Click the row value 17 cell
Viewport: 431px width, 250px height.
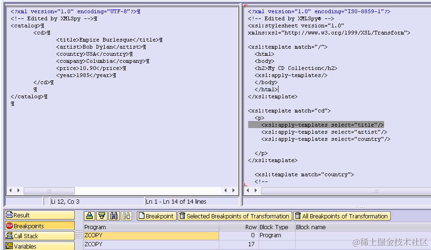tap(238, 244)
